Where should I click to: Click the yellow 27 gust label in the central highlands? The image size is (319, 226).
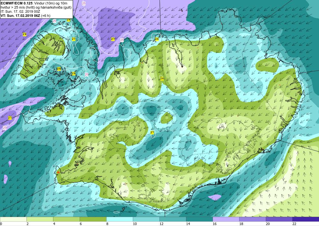152,133
